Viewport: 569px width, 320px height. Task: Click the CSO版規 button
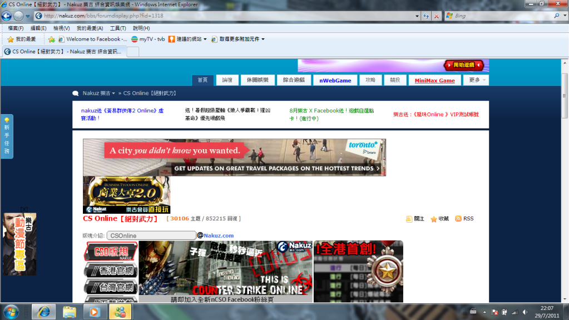click(x=111, y=252)
